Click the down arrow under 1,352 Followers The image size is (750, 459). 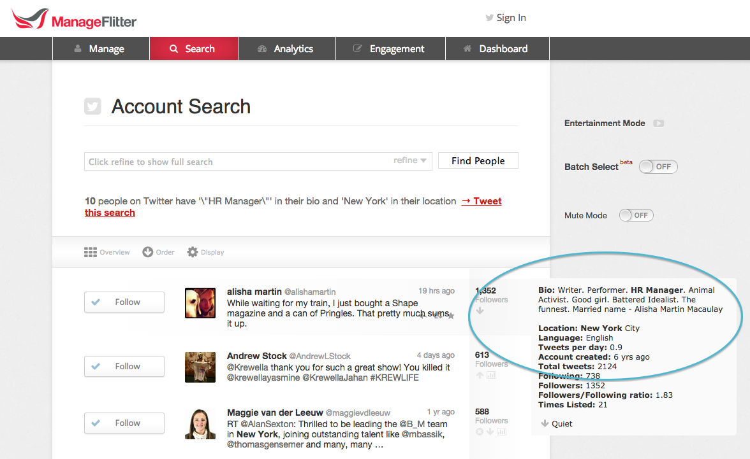click(480, 311)
